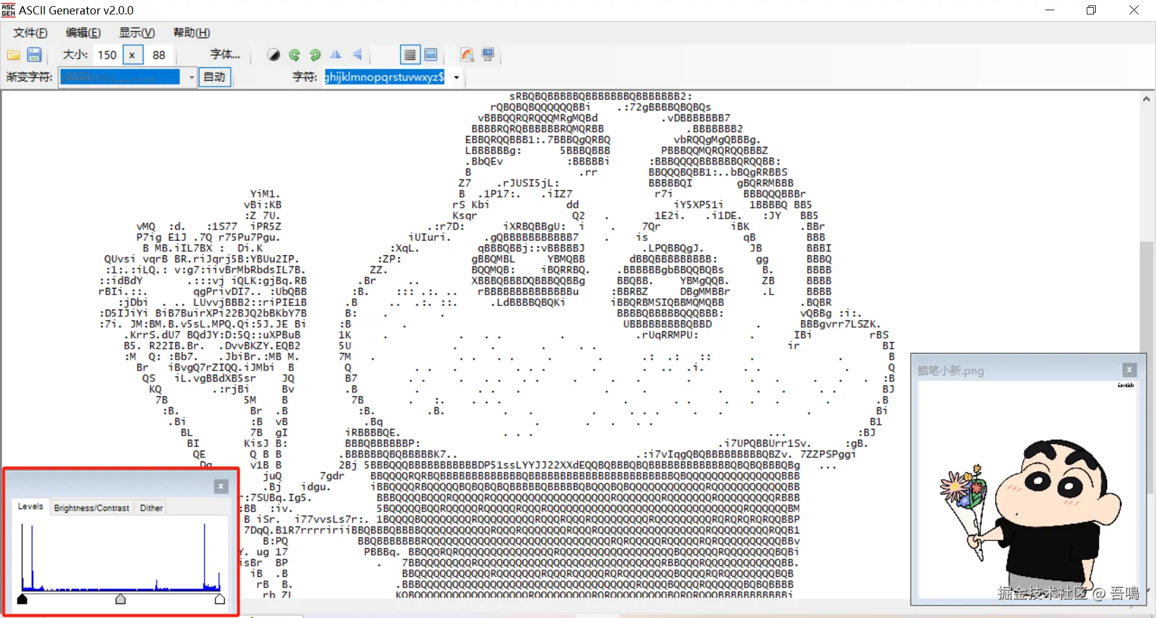Click the height field showing 88
Viewport: 1156px width, 618px height.
point(159,55)
